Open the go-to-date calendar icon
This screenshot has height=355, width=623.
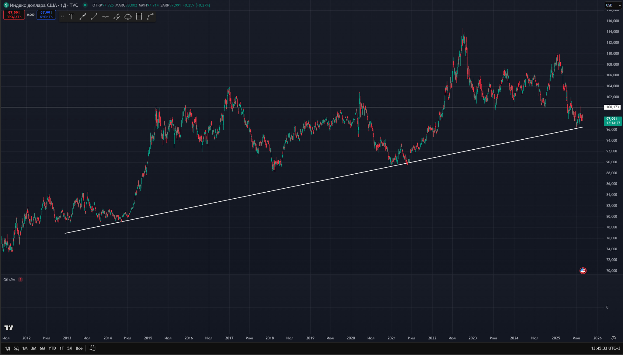coord(92,348)
